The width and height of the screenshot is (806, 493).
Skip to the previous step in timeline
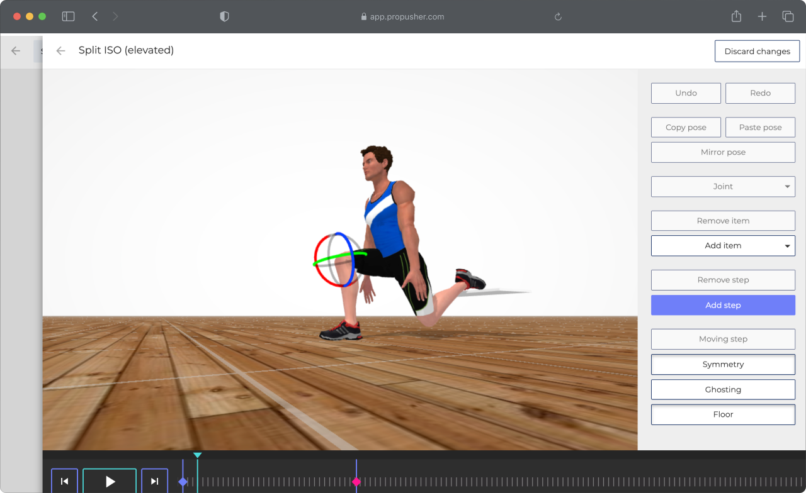tap(64, 481)
